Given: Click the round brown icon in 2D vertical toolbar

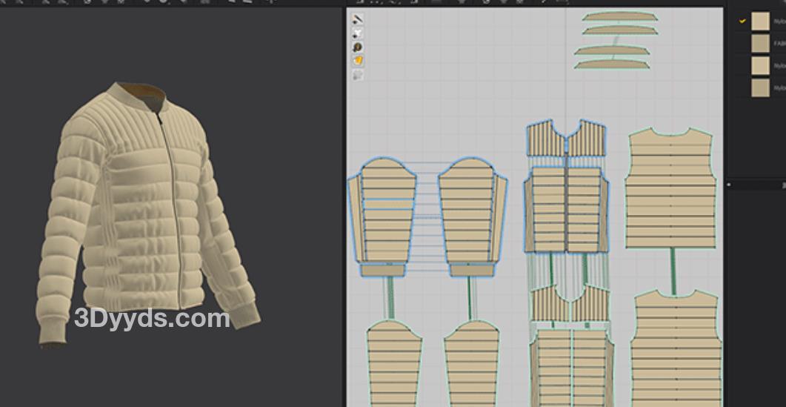Looking at the screenshot, I should [x=358, y=47].
